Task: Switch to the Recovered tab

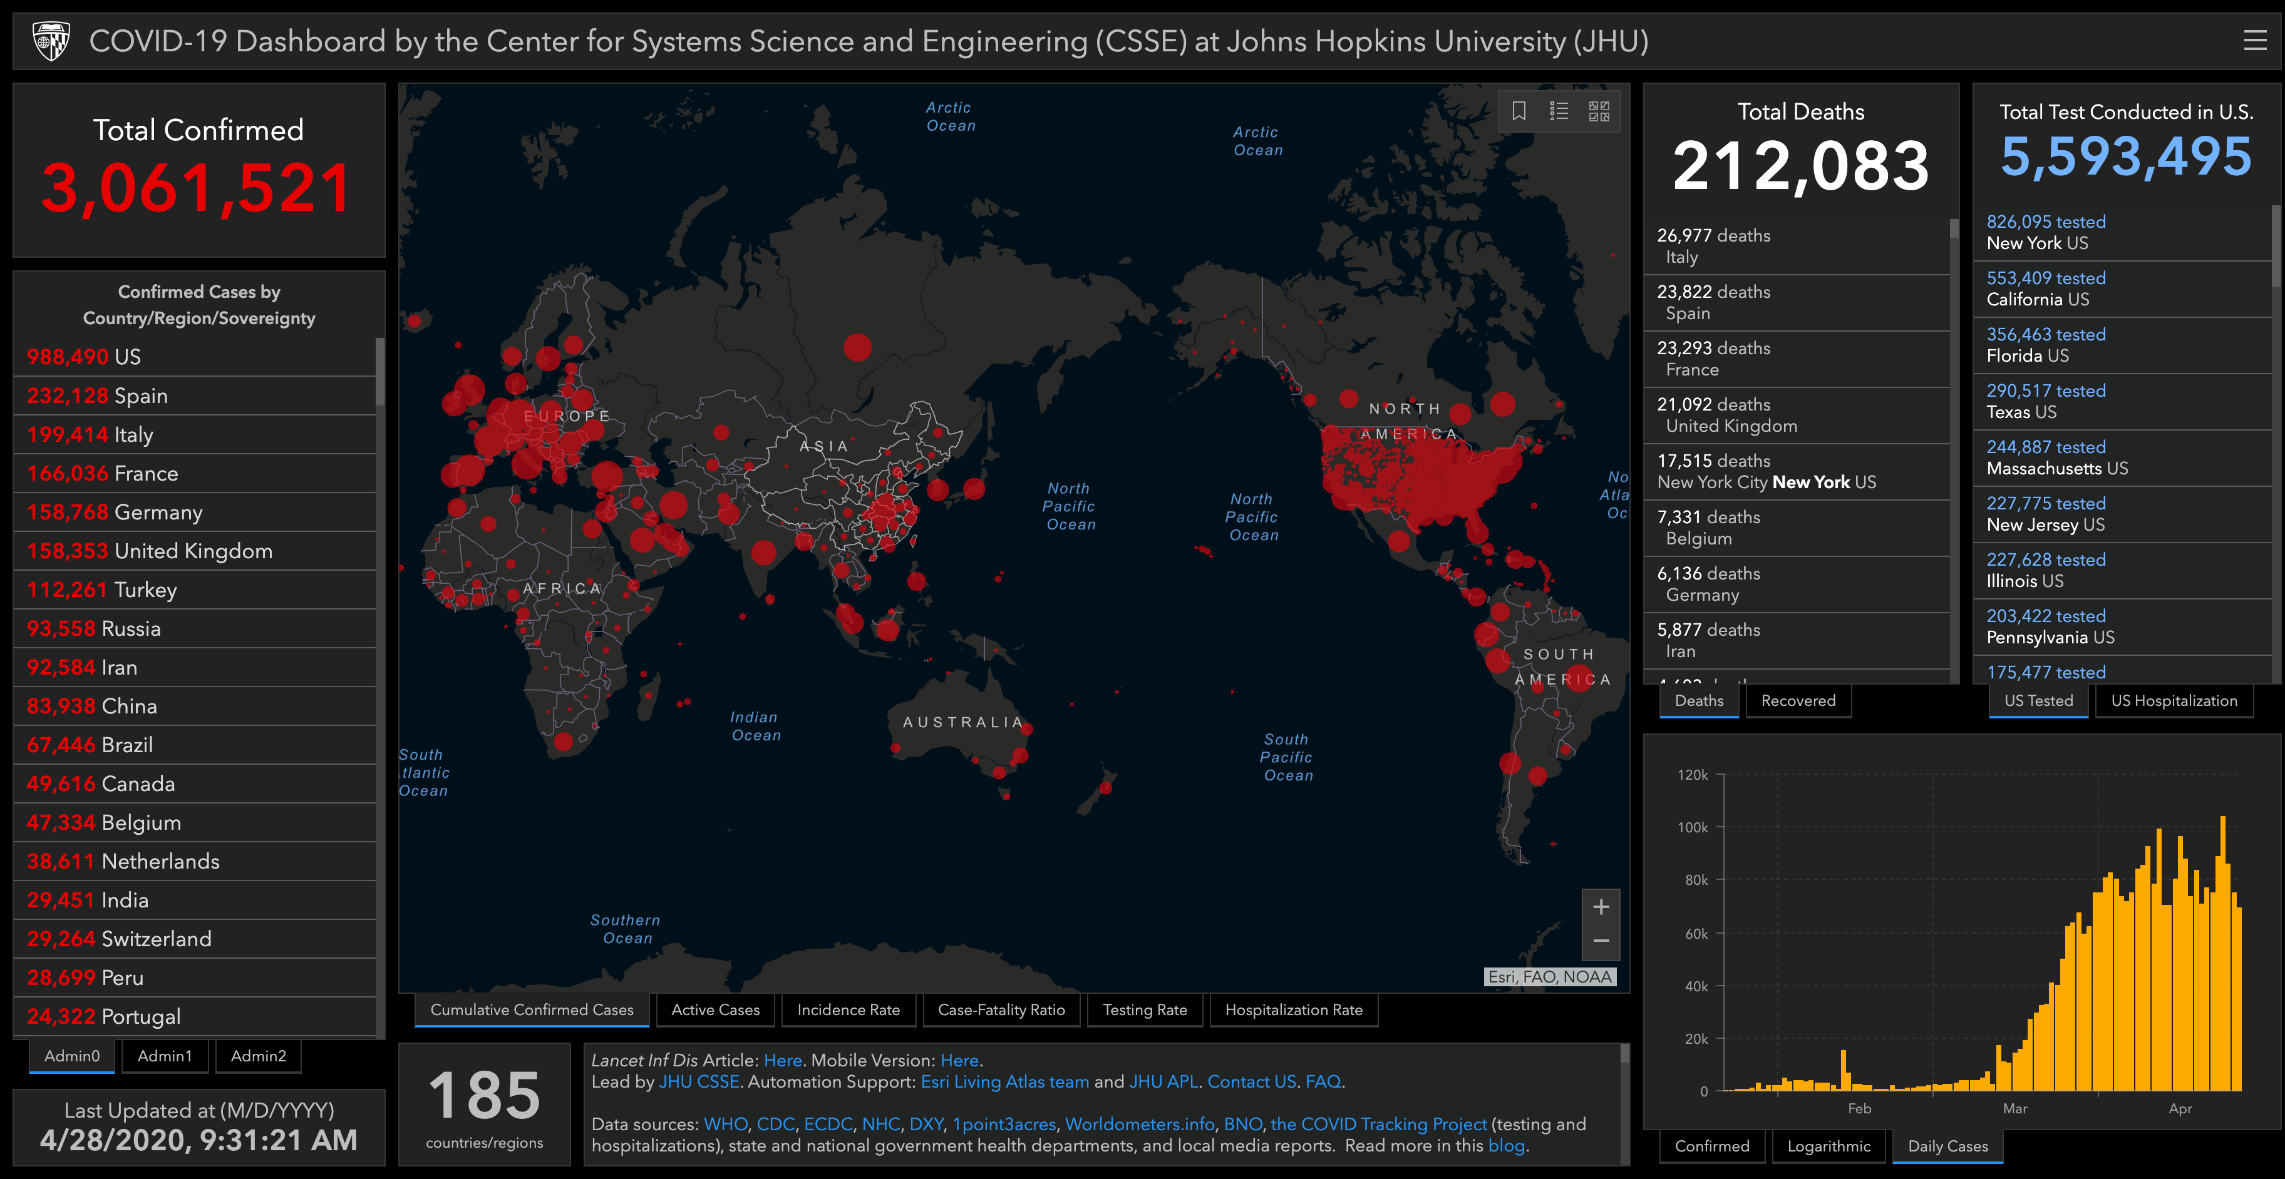Action: pyautogui.click(x=1798, y=700)
